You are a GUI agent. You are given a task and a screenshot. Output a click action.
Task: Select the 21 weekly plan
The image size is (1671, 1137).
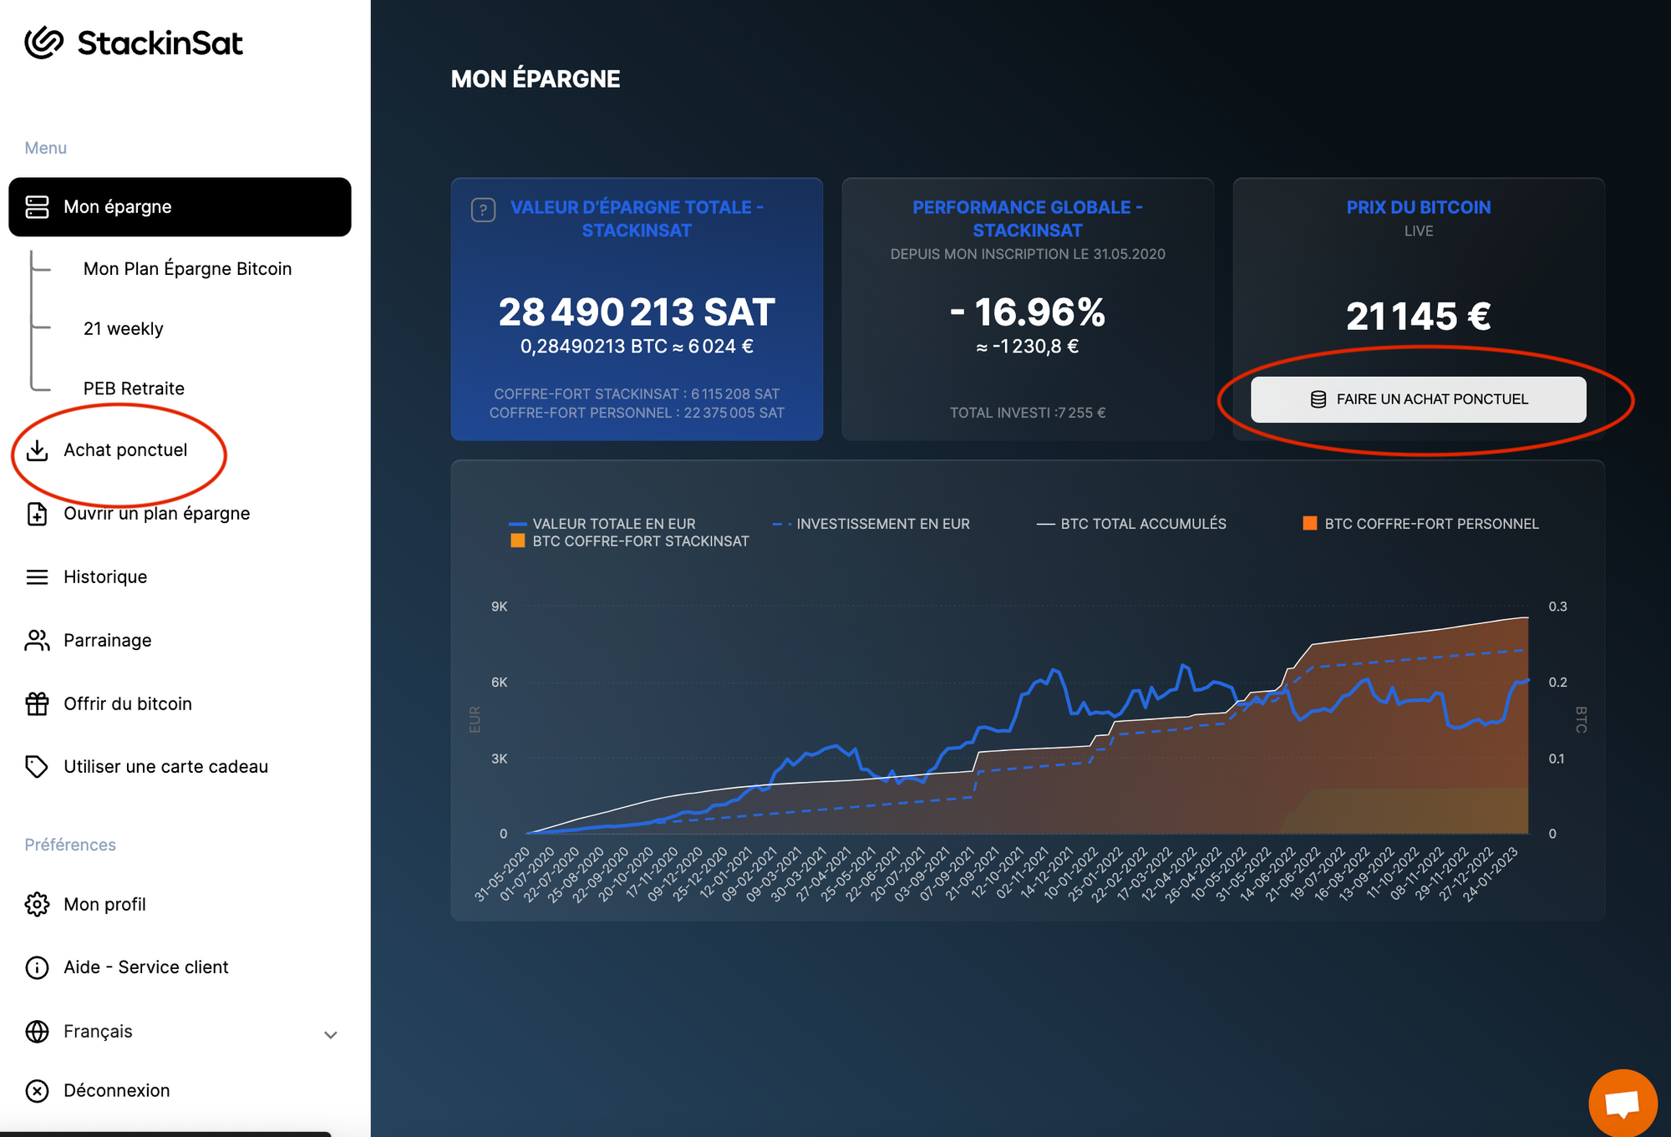point(123,329)
